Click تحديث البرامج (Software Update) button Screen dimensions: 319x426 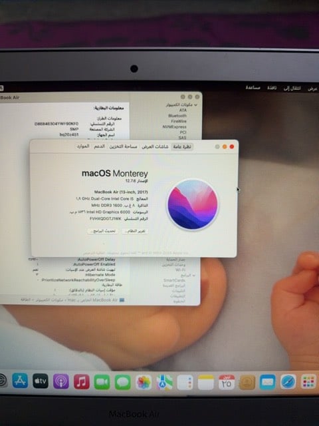(103, 231)
